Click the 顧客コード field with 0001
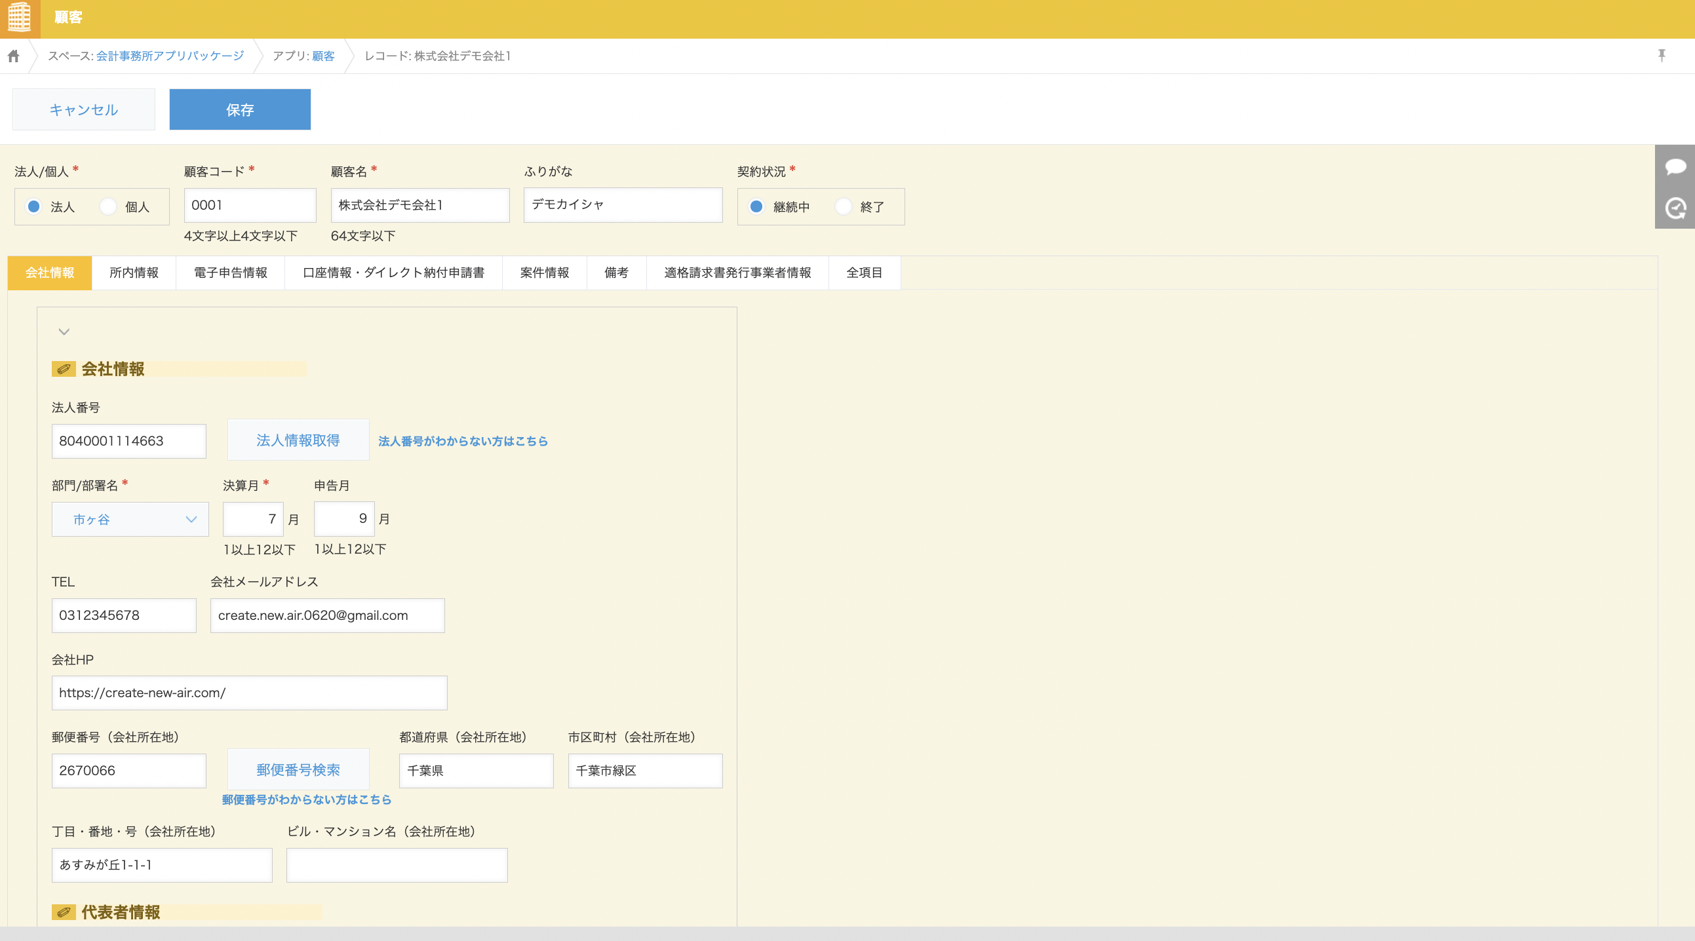The width and height of the screenshot is (1695, 941). [250, 205]
